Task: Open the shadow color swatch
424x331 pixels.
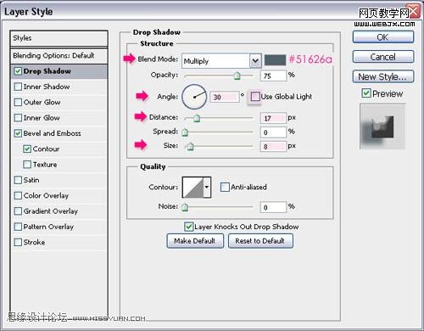Action: [275, 60]
